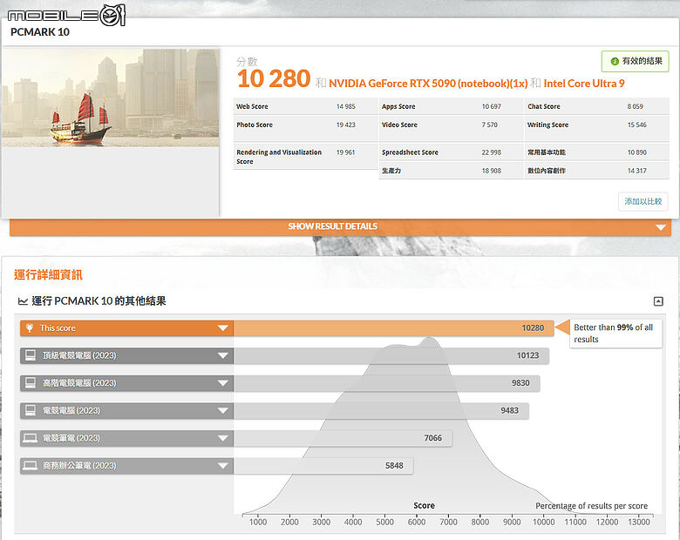Click the Chat Score value 8 059
This screenshot has height=540, width=680.
tap(636, 106)
